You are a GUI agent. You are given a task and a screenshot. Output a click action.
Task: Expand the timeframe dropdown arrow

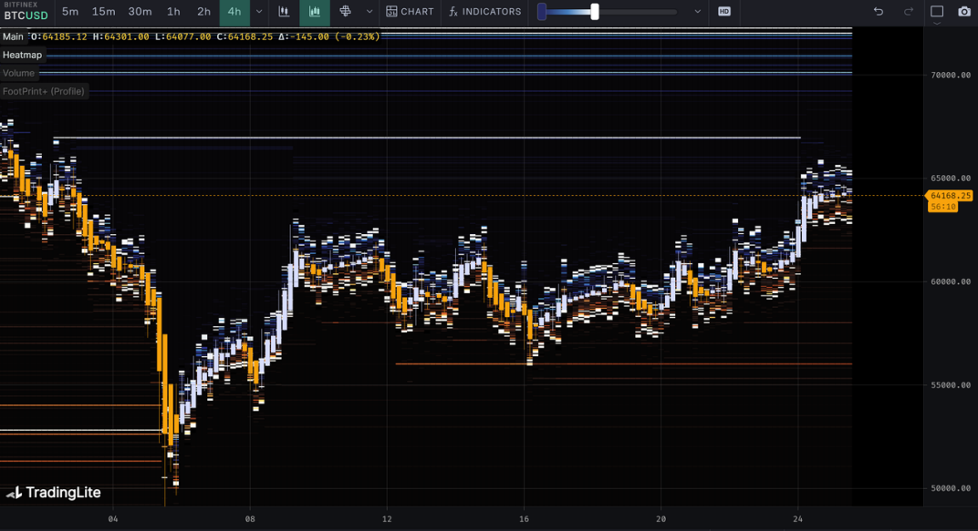259,12
